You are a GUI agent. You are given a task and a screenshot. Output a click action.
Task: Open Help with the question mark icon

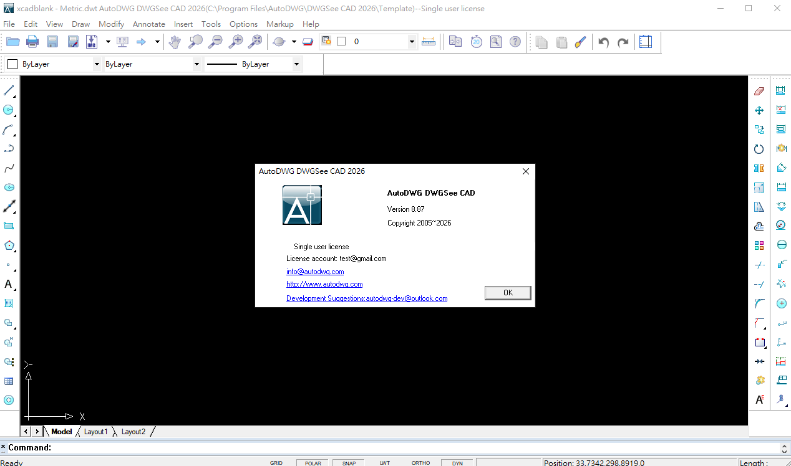tap(515, 42)
